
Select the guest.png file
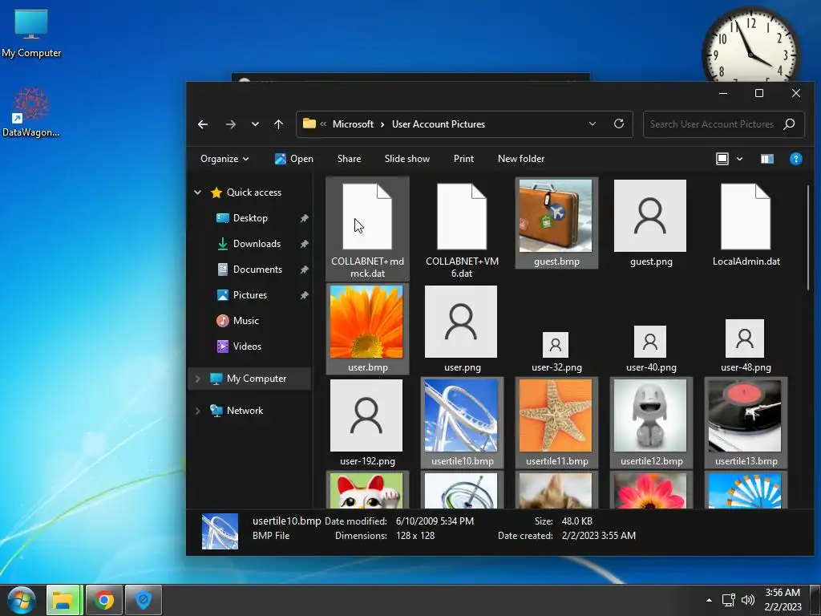(650, 223)
